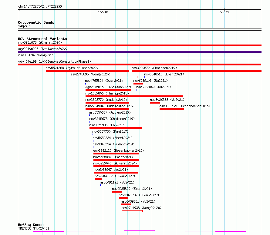
Task: Click the DGV Structural Variants track title
Action: [42, 39]
